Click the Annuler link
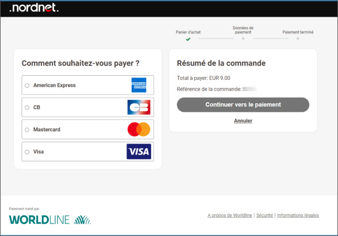 (243, 121)
